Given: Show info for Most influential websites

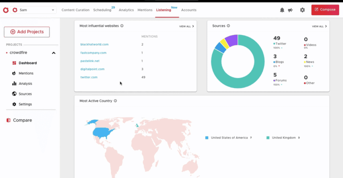Looking at the screenshot, I should point(122,26).
